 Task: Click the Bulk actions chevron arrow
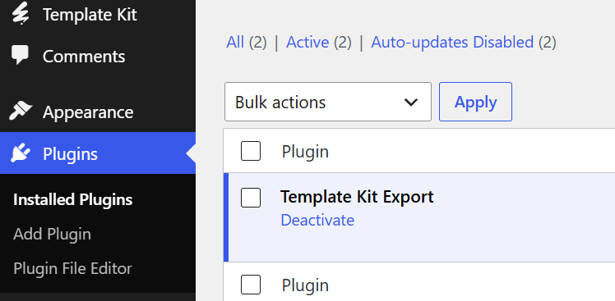click(410, 103)
